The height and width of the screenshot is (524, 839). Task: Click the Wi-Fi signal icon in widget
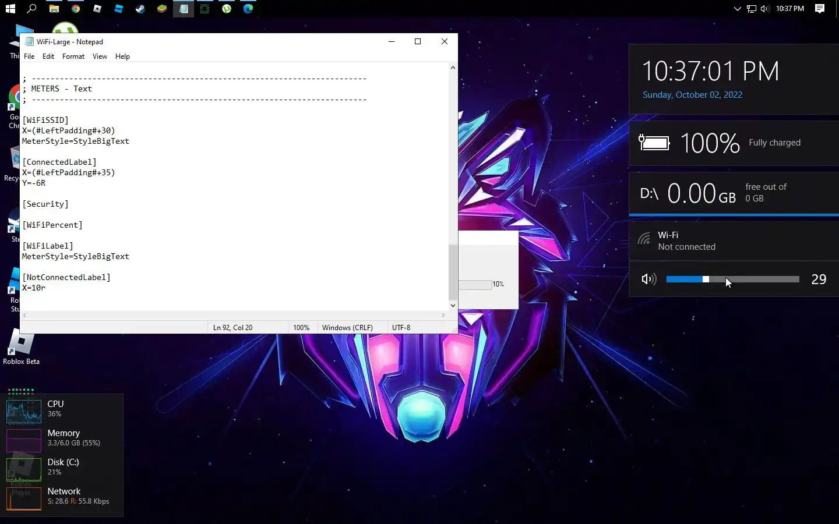[x=644, y=239]
